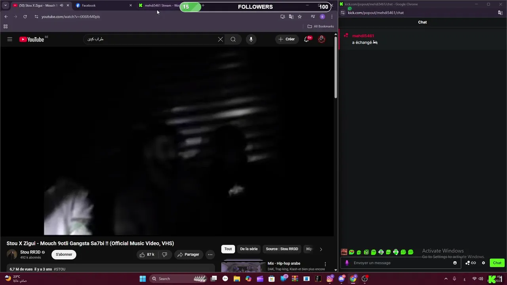Select the Tout filter chip
This screenshot has width=507, height=285.
[228, 249]
